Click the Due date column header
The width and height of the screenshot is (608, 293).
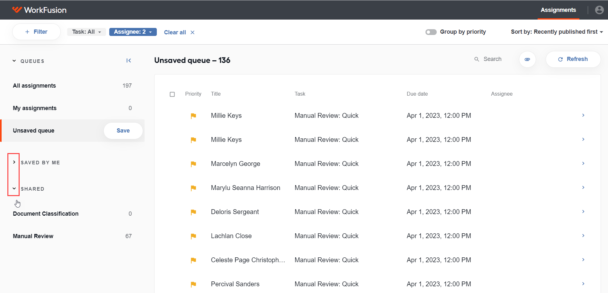(417, 94)
